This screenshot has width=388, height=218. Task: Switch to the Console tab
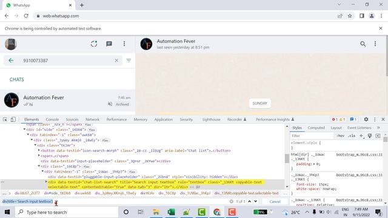(52, 119)
